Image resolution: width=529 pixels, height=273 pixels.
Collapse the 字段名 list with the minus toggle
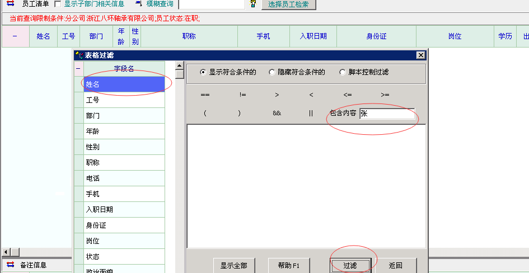pyautogui.click(x=78, y=69)
